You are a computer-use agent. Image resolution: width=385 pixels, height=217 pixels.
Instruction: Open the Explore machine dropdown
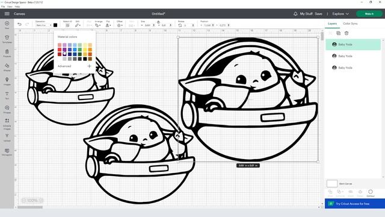tap(340, 14)
